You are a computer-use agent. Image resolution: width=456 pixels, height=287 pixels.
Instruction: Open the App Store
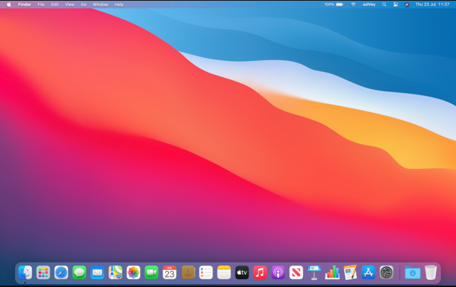point(368,272)
